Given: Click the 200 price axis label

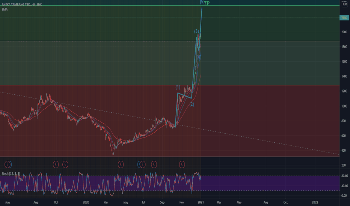Looking at the screenshot, I should click(x=344, y=165).
